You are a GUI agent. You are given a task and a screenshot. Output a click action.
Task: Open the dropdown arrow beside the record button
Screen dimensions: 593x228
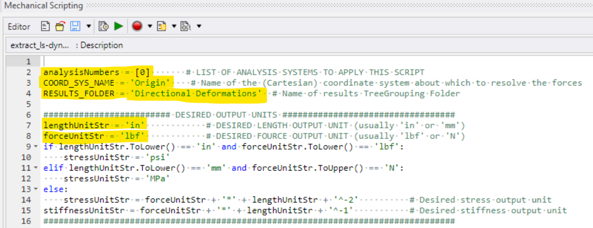point(149,27)
